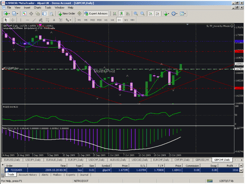Select the Crosshair tool

(13, 20)
